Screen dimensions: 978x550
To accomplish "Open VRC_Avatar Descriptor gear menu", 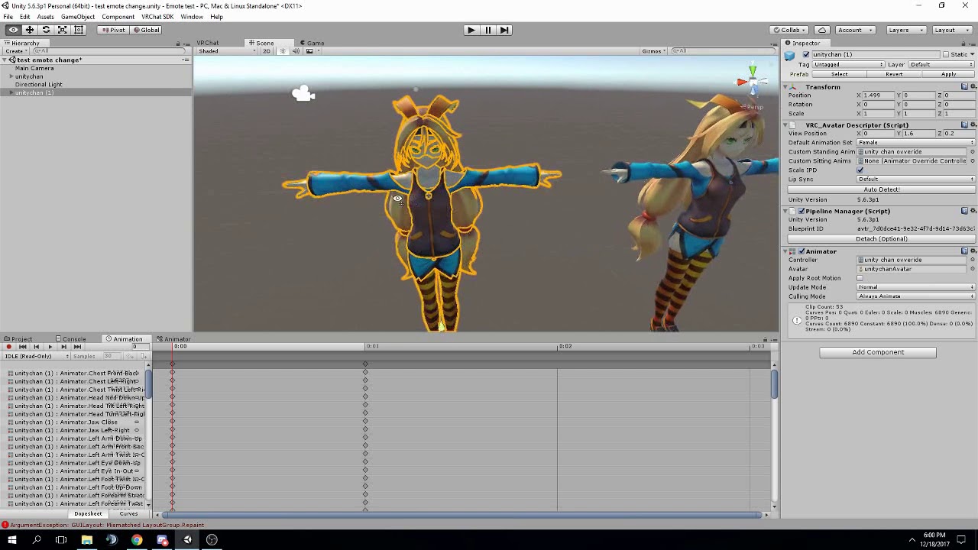I will click(972, 125).
